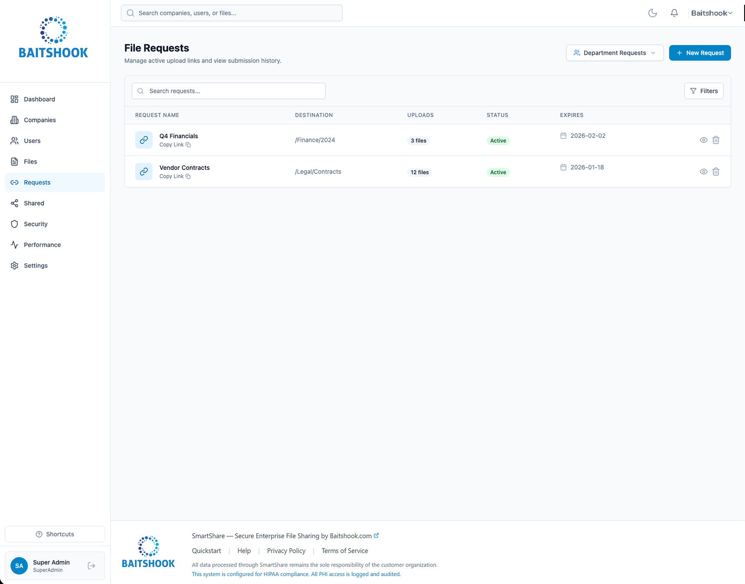Click trash icon for Vendor Contracts
Viewport: 745px width, 584px height.
(716, 172)
